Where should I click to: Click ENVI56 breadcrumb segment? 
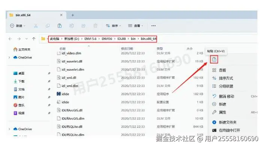(x=107, y=39)
